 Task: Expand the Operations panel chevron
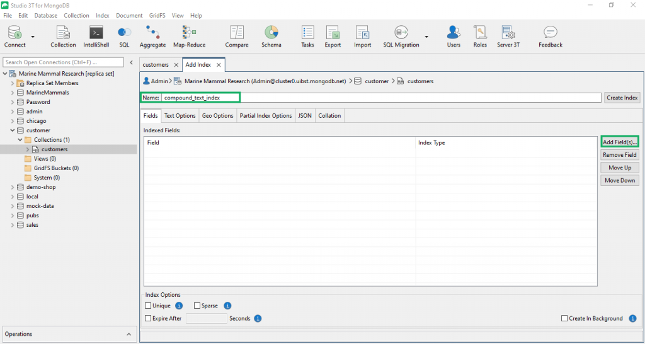[128, 334]
